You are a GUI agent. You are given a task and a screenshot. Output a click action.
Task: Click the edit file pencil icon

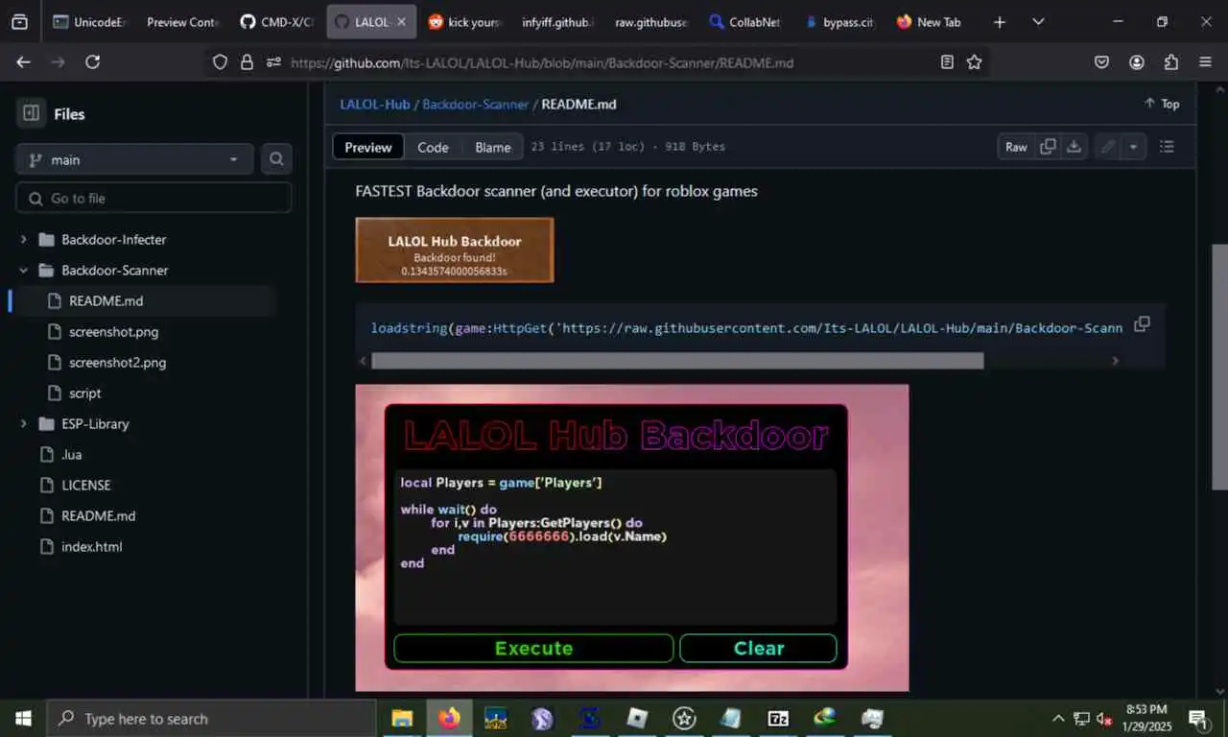pyautogui.click(x=1107, y=147)
